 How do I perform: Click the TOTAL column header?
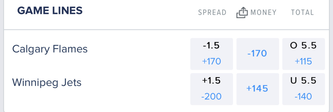point(302,12)
